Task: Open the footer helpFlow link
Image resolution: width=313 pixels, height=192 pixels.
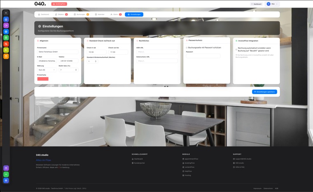Action: [187, 171]
